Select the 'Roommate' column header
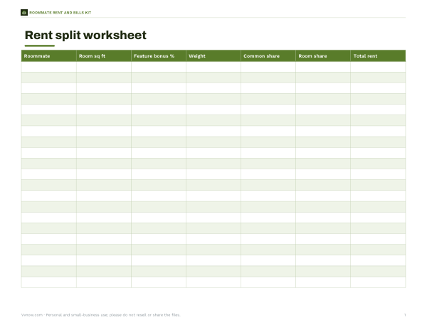The width and height of the screenshot is (427, 330). [x=48, y=55]
